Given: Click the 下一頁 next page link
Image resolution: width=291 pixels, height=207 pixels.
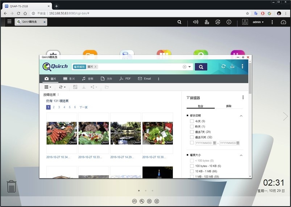Looking at the screenshot, I should pyautogui.click(x=83, y=107).
